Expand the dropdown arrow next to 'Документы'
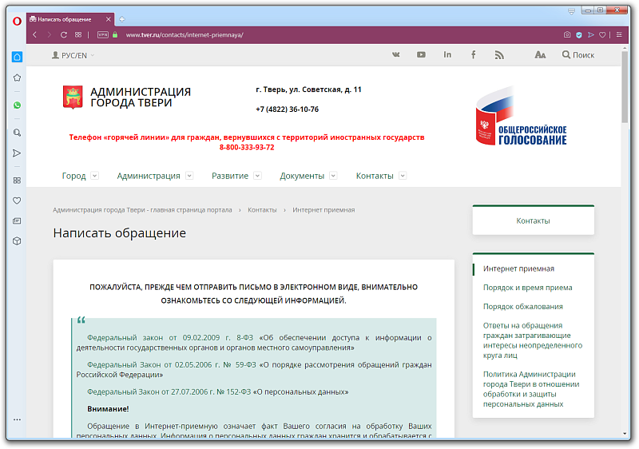The width and height of the screenshot is (639, 449). point(333,176)
